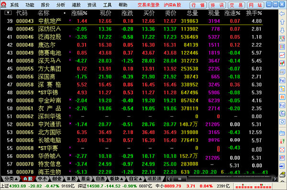Click the 交易 button at top right
Viewport: 287px width, 190px height.
coord(236,5)
